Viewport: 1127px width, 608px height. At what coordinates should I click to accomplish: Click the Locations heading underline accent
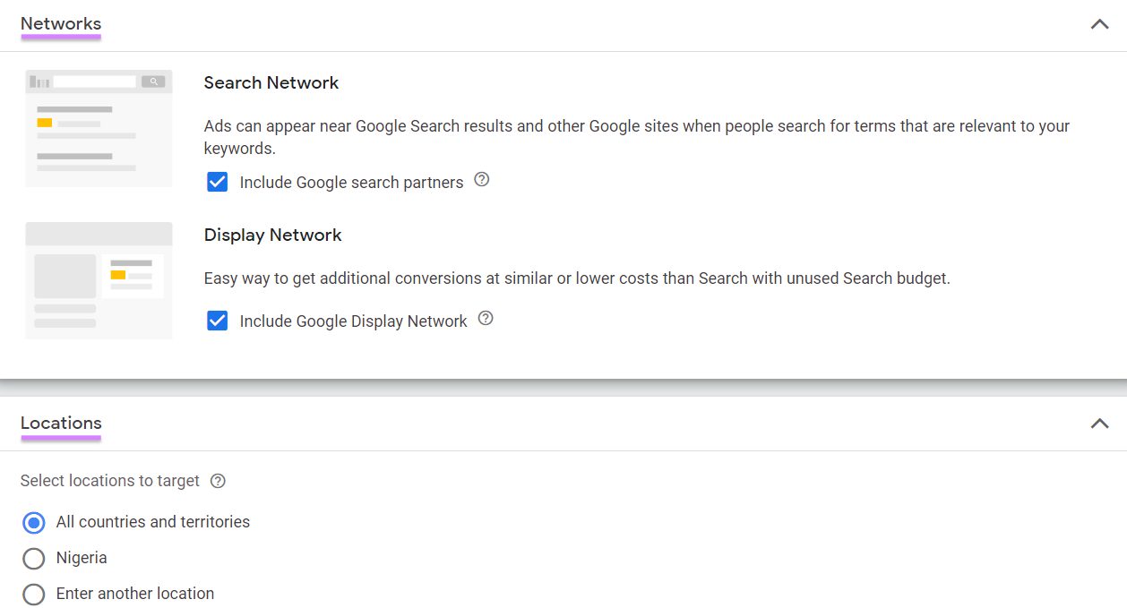tap(60, 437)
